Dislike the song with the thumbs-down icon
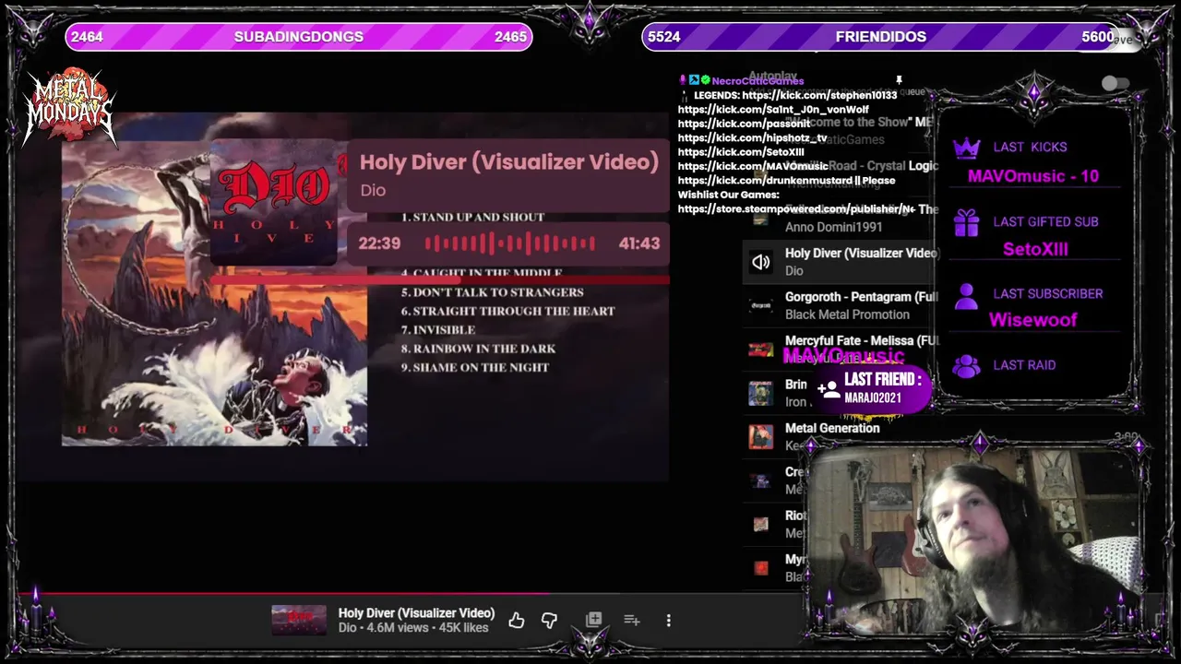 tap(549, 621)
